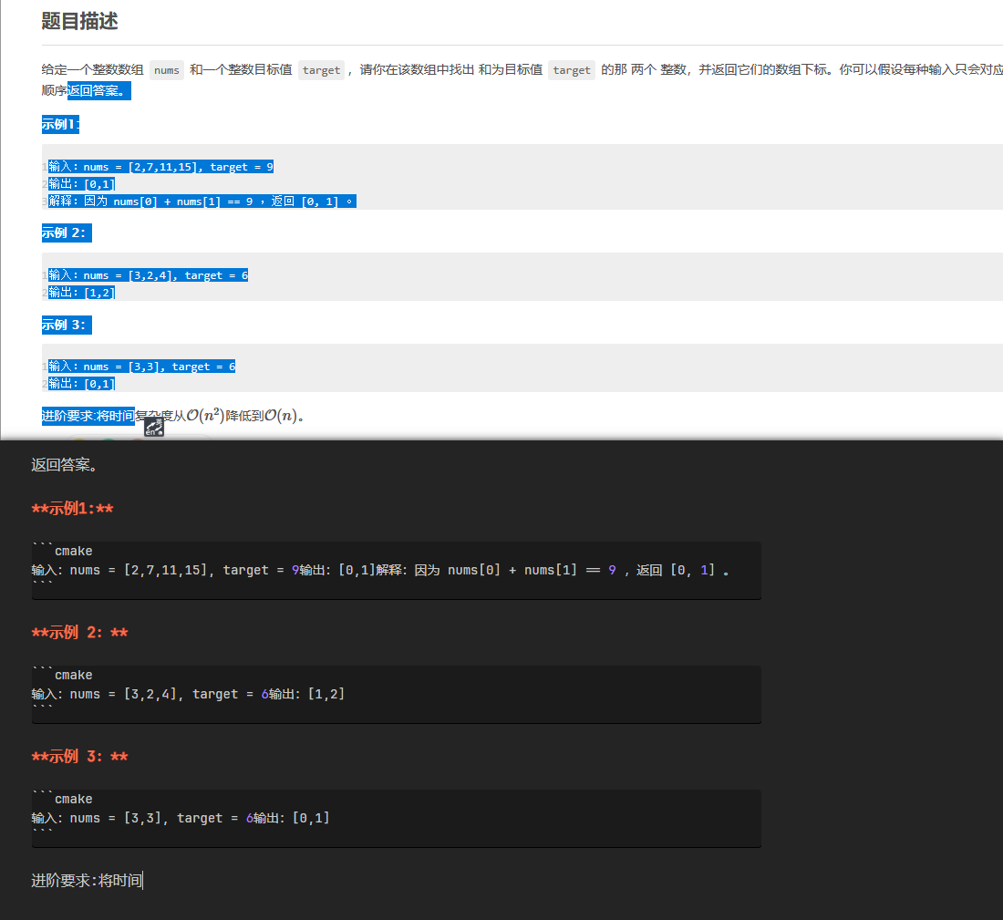Click the O(n) formula at sentence end
The height and width of the screenshot is (920, 1003).
click(x=281, y=416)
